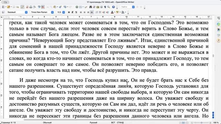Open Gallery icon

pos(98,7)
